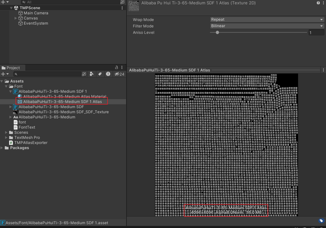
Task: Select the TMPAtlasExporter script
Action: pos(28,143)
